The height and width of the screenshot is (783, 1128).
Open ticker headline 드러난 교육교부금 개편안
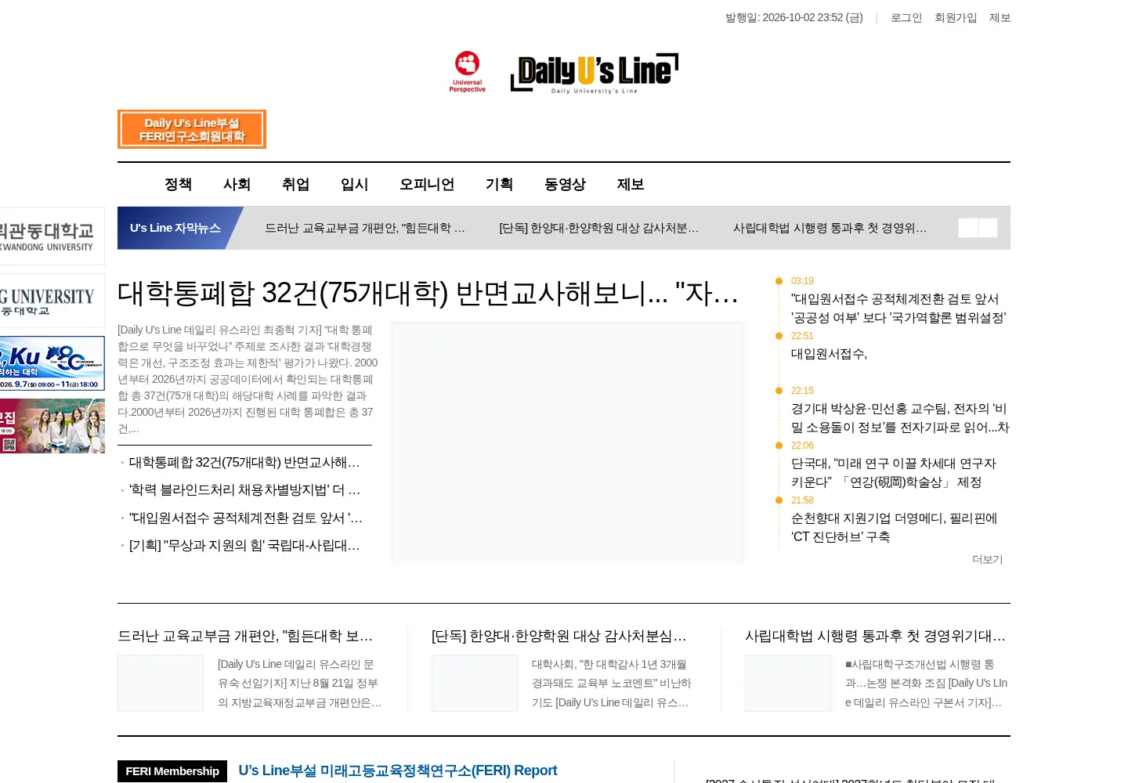(365, 228)
